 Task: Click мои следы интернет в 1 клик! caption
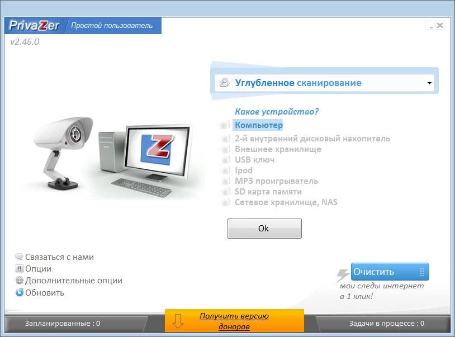(381, 291)
